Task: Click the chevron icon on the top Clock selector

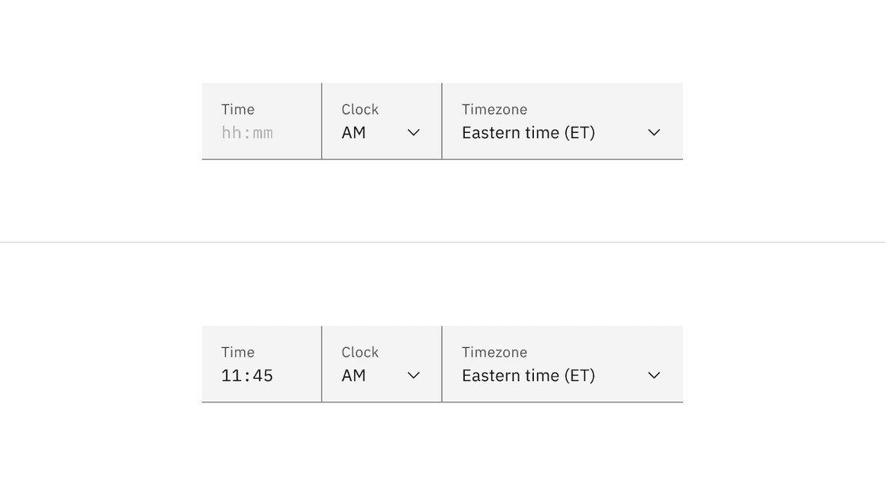Action: [413, 132]
